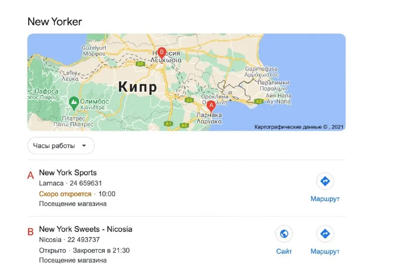Click the New Yorker heading
This screenshot has width=395, height=280.
click(54, 22)
